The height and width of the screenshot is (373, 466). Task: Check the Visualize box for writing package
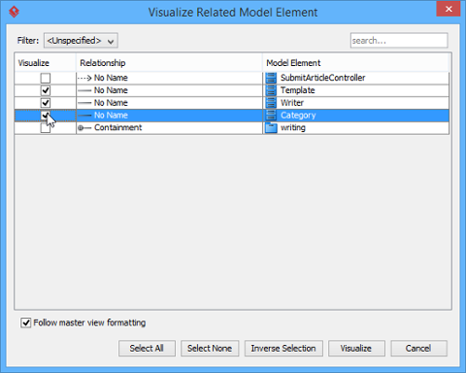(x=46, y=128)
